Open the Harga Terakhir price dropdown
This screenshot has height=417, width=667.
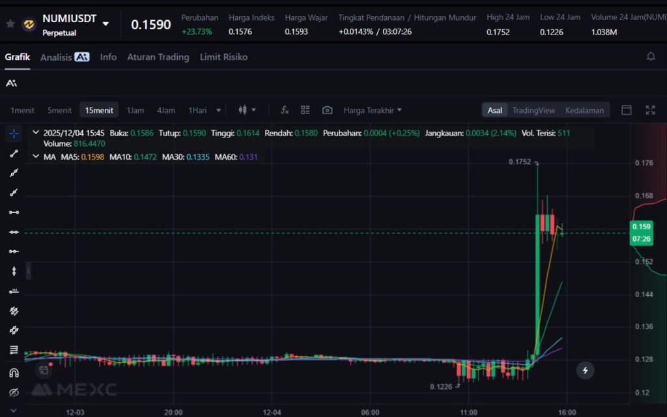pyautogui.click(x=373, y=110)
